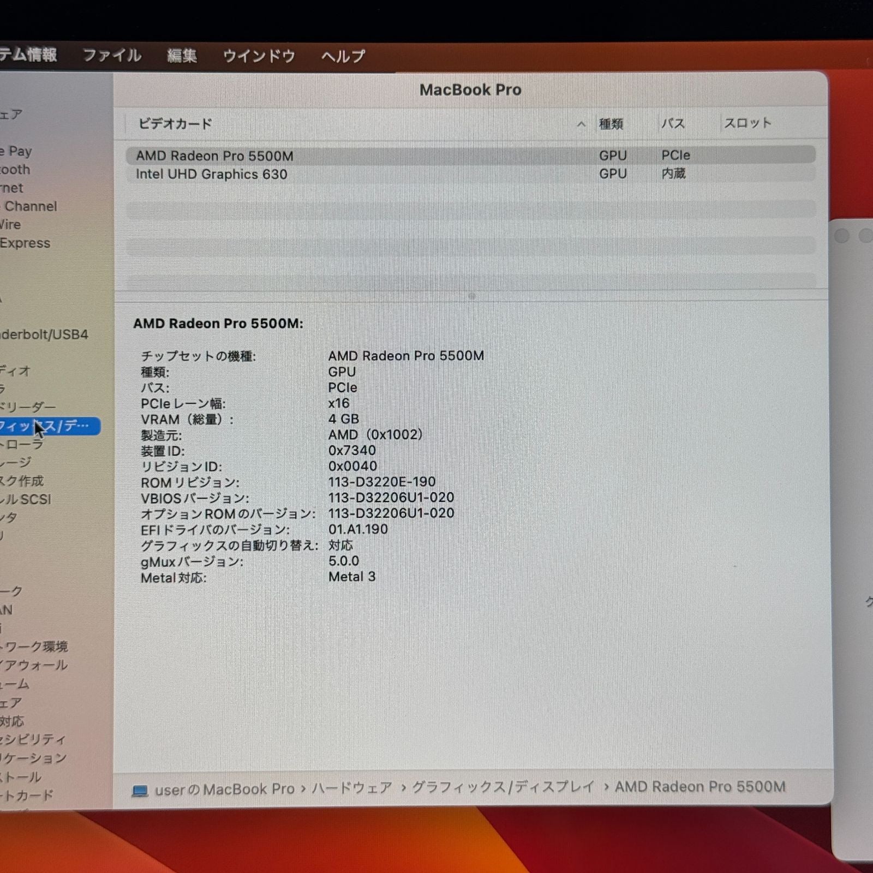Select Thunderbolt/USB4 item in sidebar
The height and width of the screenshot is (873, 873).
tap(44, 334)
